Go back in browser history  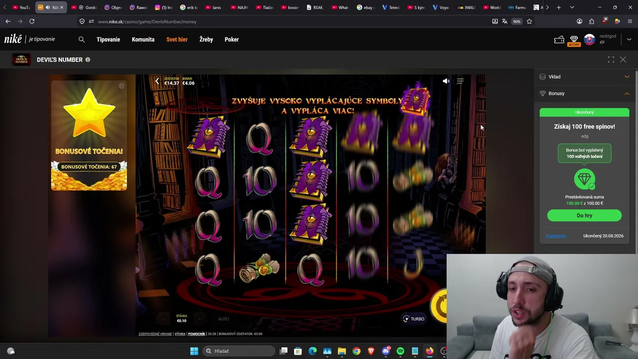click(x=8, y=21)
